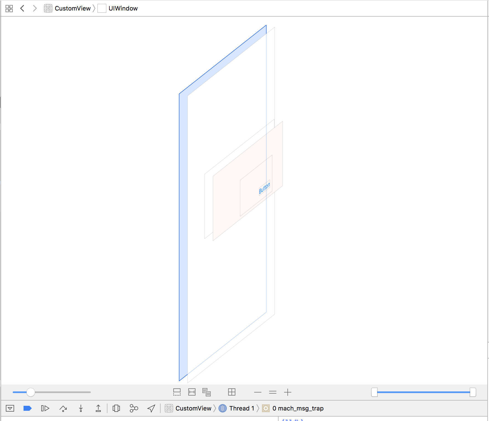
Task: Toggle show clipped content
Action: (x=177, y=392)
